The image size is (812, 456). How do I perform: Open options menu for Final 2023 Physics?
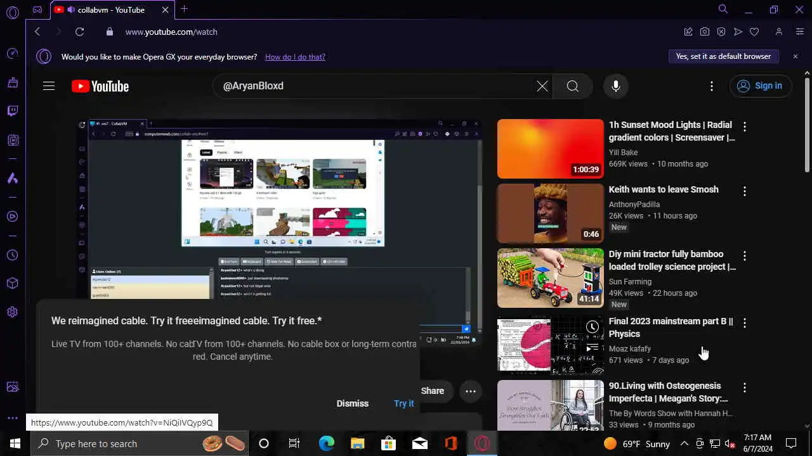(x=745, y=323)
